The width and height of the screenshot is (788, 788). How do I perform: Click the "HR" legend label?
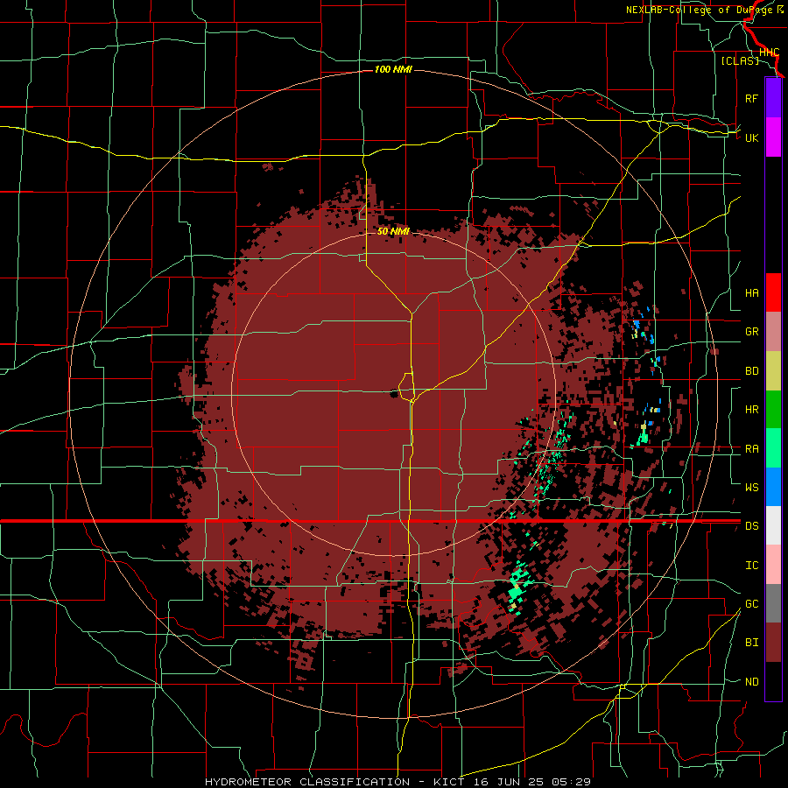[751, 410]
